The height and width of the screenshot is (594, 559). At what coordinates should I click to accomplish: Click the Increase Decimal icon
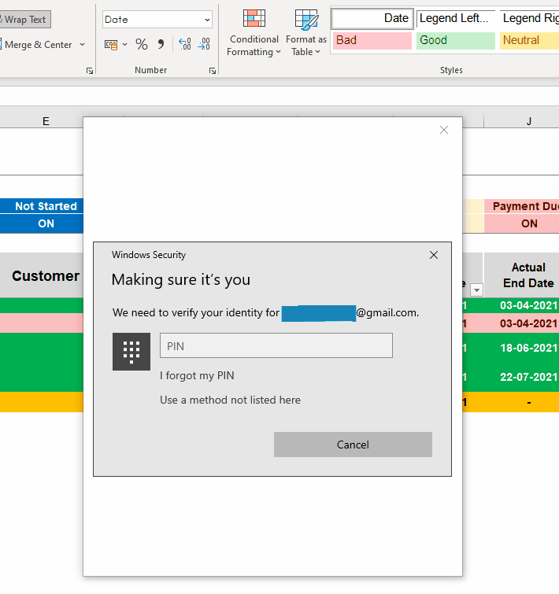click(184, 44)
